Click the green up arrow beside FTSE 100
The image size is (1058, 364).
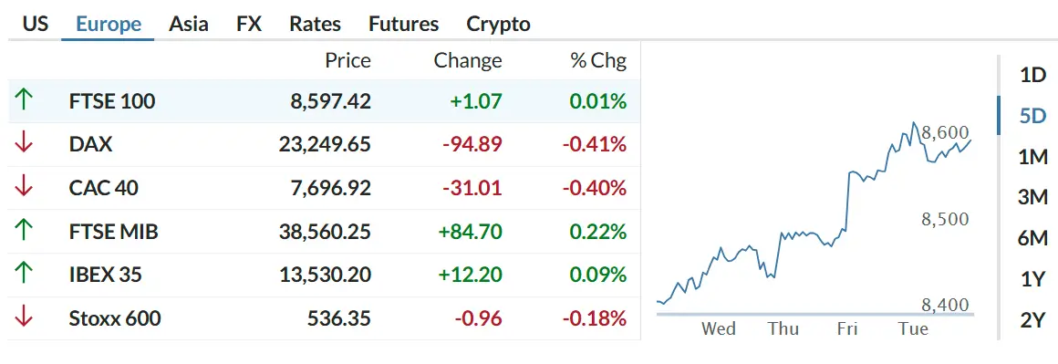point(24,101)
